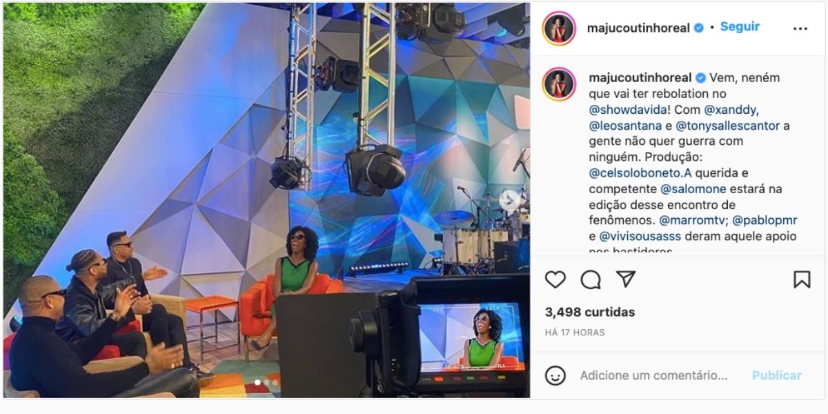The height and width of the screenshot is (414, 828).
Task: Share post using paper plane icon
Action: click(x=625, y=279)
